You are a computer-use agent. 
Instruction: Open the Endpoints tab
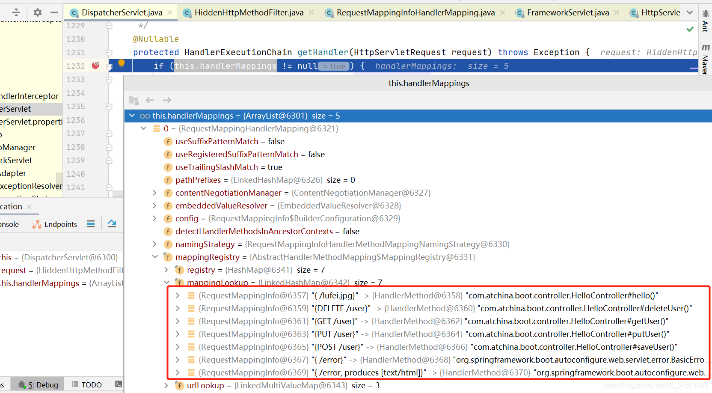coord(55,224)
